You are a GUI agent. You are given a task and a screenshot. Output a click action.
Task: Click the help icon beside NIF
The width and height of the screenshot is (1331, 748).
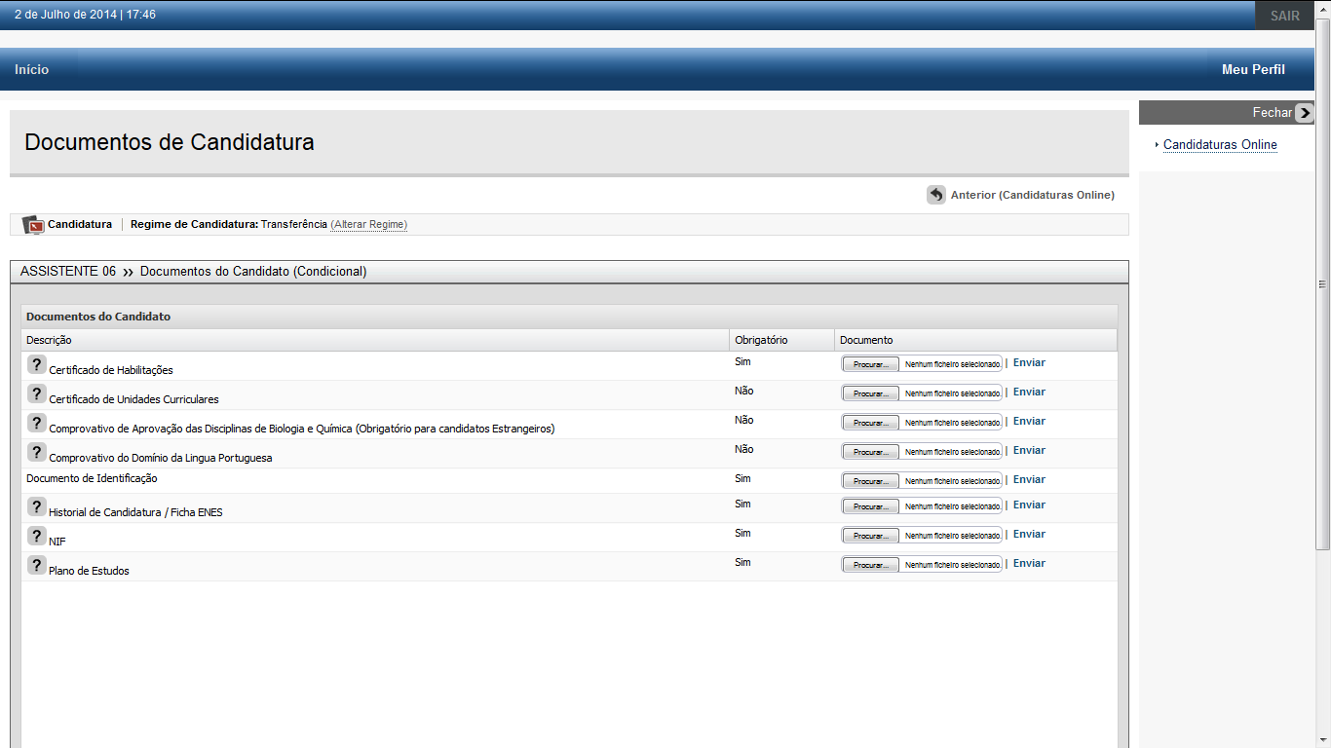tap(36, 536)
